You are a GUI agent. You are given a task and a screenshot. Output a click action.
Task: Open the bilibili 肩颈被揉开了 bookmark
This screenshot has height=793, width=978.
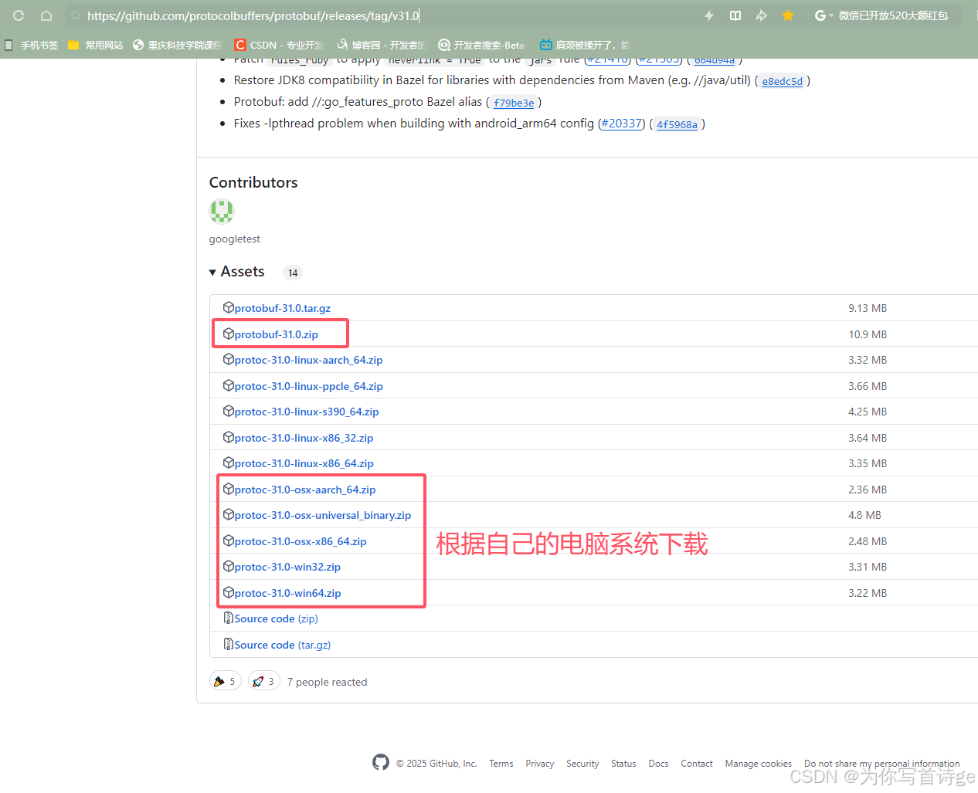coord(585,45)
